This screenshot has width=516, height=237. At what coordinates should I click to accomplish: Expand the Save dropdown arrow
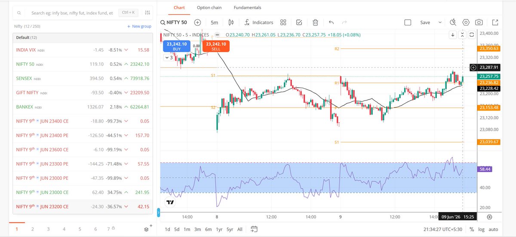tap(440, 22)
